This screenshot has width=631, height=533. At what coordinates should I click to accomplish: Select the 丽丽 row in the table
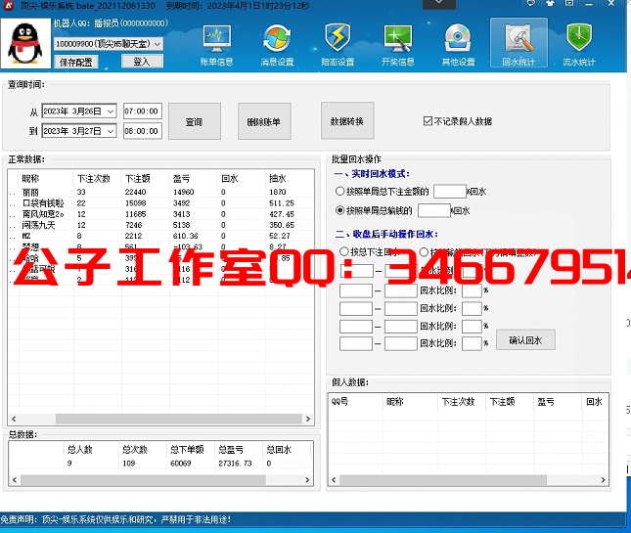(x=160, y=193)
